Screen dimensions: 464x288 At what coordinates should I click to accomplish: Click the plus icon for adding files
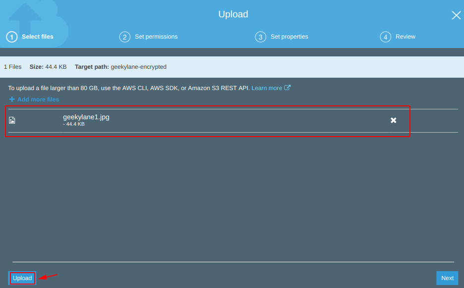(x=12, y=99)
